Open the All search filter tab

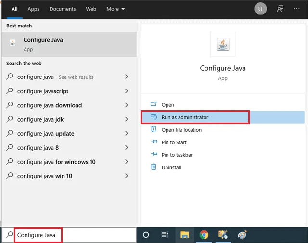coord(14,9)
